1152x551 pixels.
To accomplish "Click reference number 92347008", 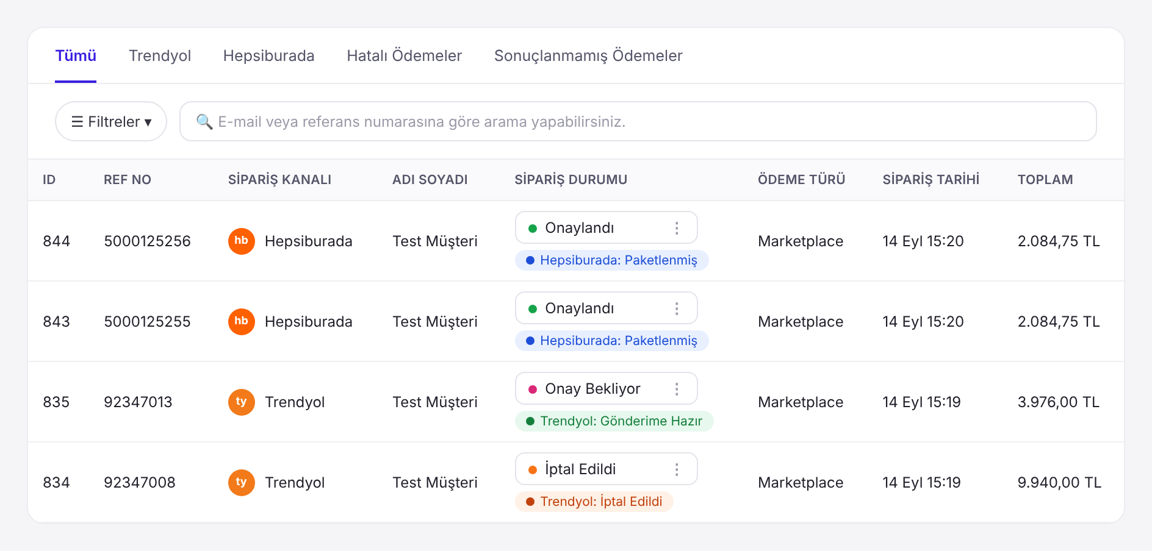I will pos(140,482).
